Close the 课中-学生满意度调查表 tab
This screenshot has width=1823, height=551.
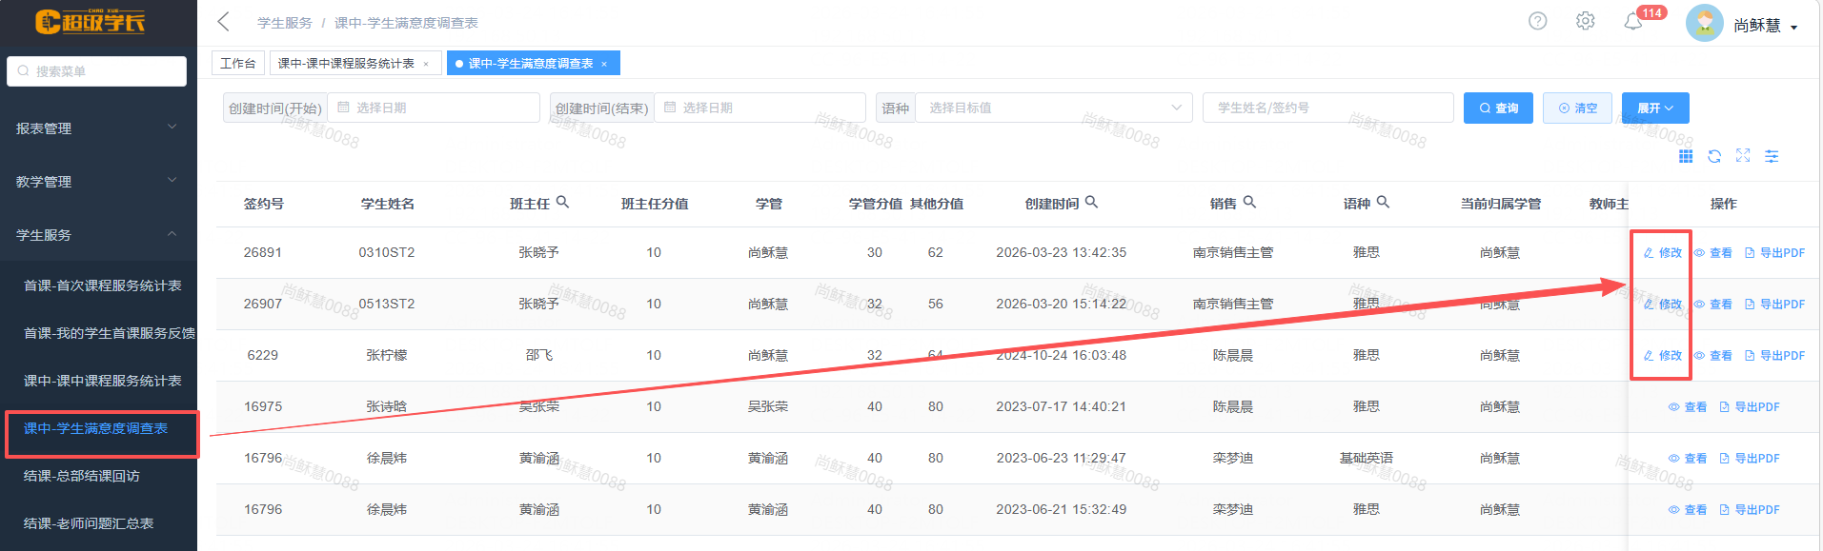point(604,64)
